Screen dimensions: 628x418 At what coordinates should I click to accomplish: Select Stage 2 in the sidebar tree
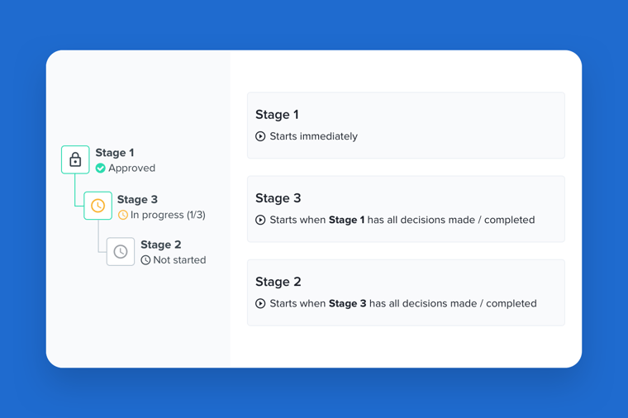tap(160, 245)
